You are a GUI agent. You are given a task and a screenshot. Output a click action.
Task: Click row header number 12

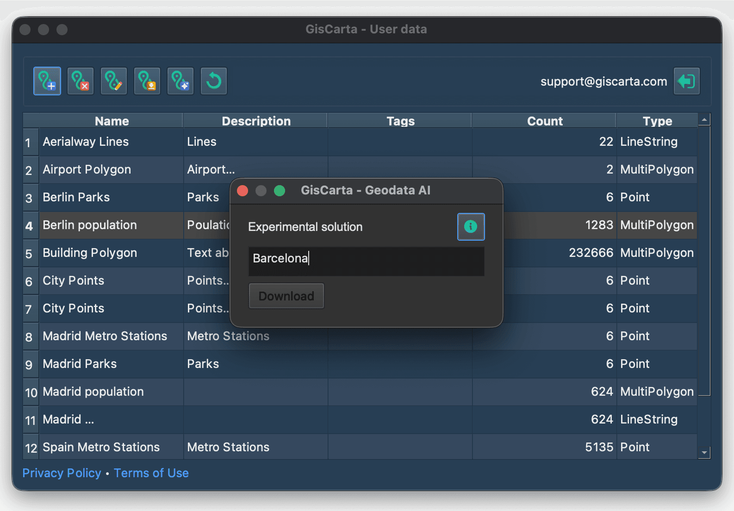31,448
